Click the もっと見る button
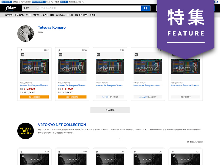This screenshot has width=220, height=165. click(x=110, y=110)
